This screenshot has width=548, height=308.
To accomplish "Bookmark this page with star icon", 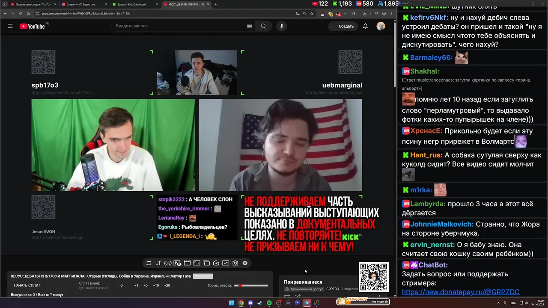I will coord(312,13).
